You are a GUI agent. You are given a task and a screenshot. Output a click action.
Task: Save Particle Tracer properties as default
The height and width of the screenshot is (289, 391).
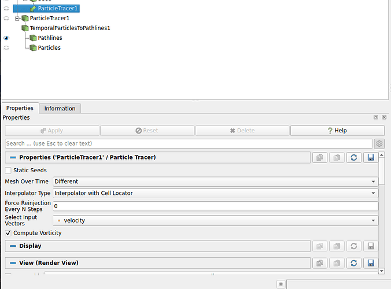[371, 157]
